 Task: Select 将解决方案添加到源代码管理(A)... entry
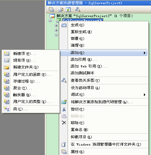click(x=104, y=102)
